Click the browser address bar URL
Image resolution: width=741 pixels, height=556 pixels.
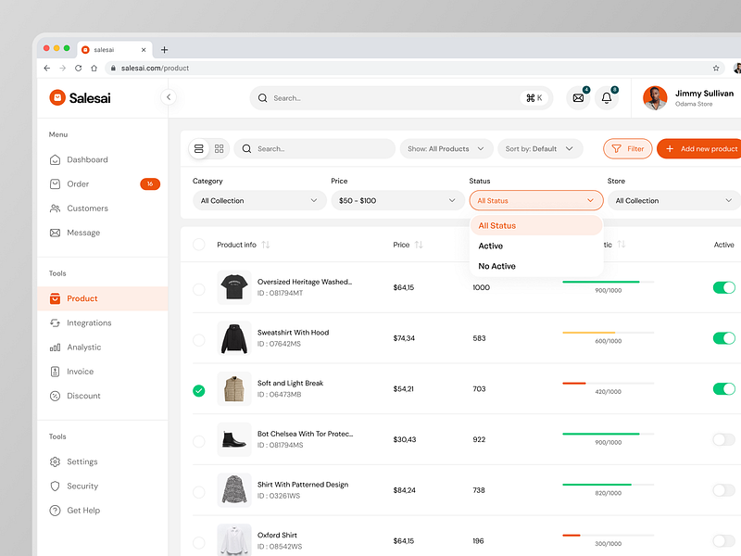(x=155, y=68)
